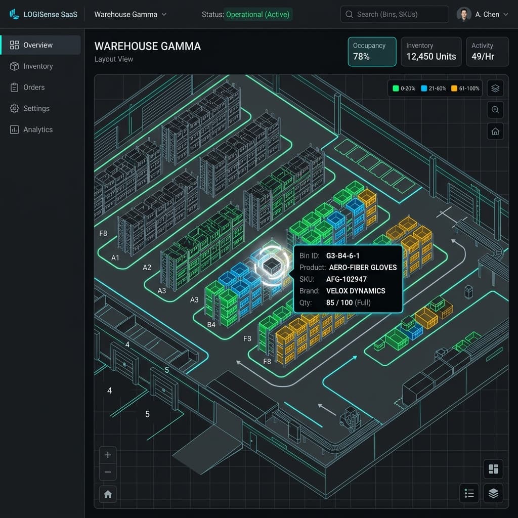Select Overview in the sidebar
Screen dimensions: 518x518
(40, 45)
